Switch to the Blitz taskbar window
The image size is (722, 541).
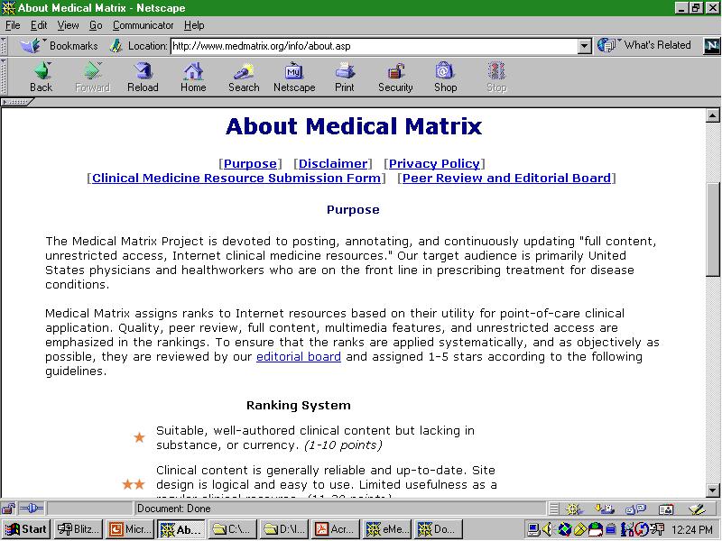tap(78, 529)
